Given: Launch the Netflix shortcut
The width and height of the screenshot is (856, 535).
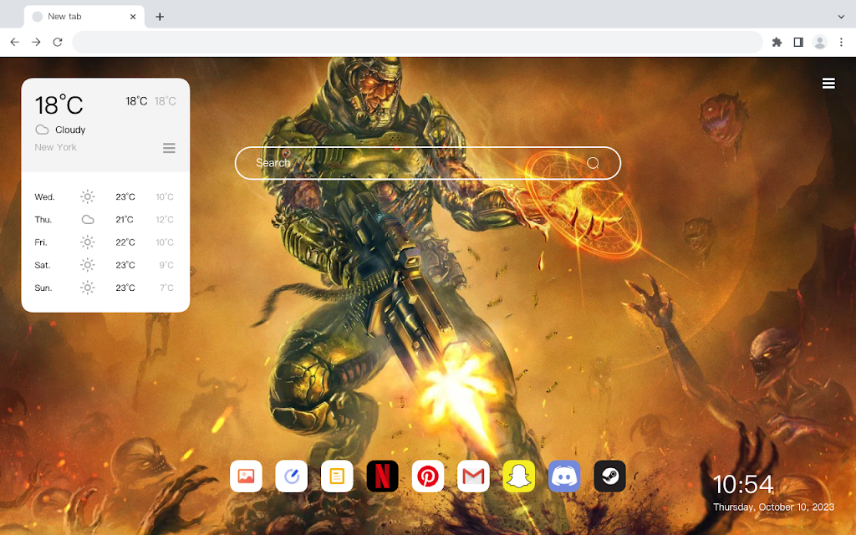Looking at the screenshot, I should coord(382,476).
